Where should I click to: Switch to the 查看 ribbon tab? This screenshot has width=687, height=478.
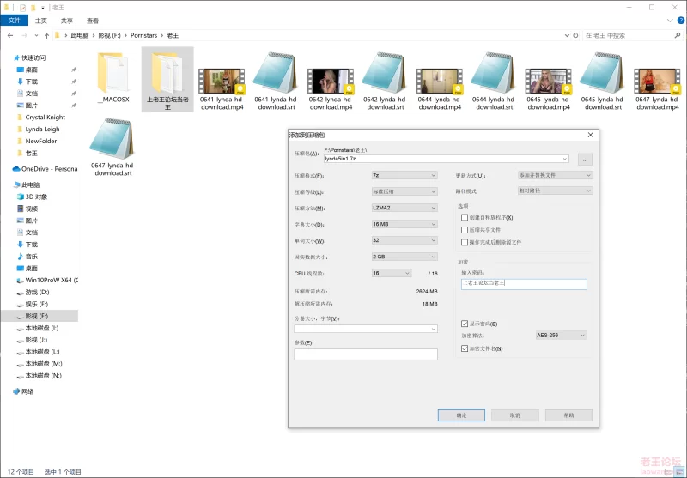[92, 21]
